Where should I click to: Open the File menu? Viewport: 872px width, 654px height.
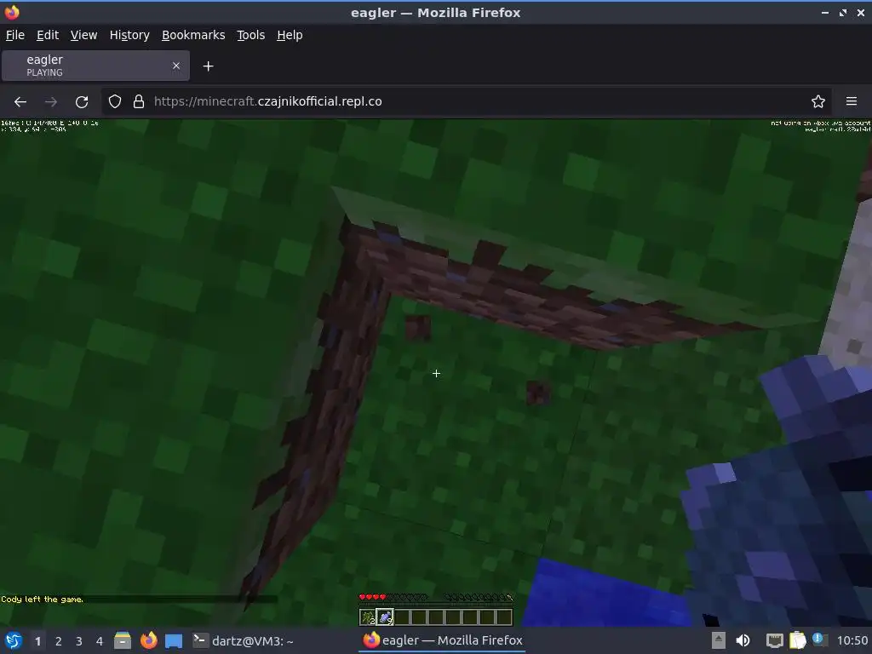15,35
